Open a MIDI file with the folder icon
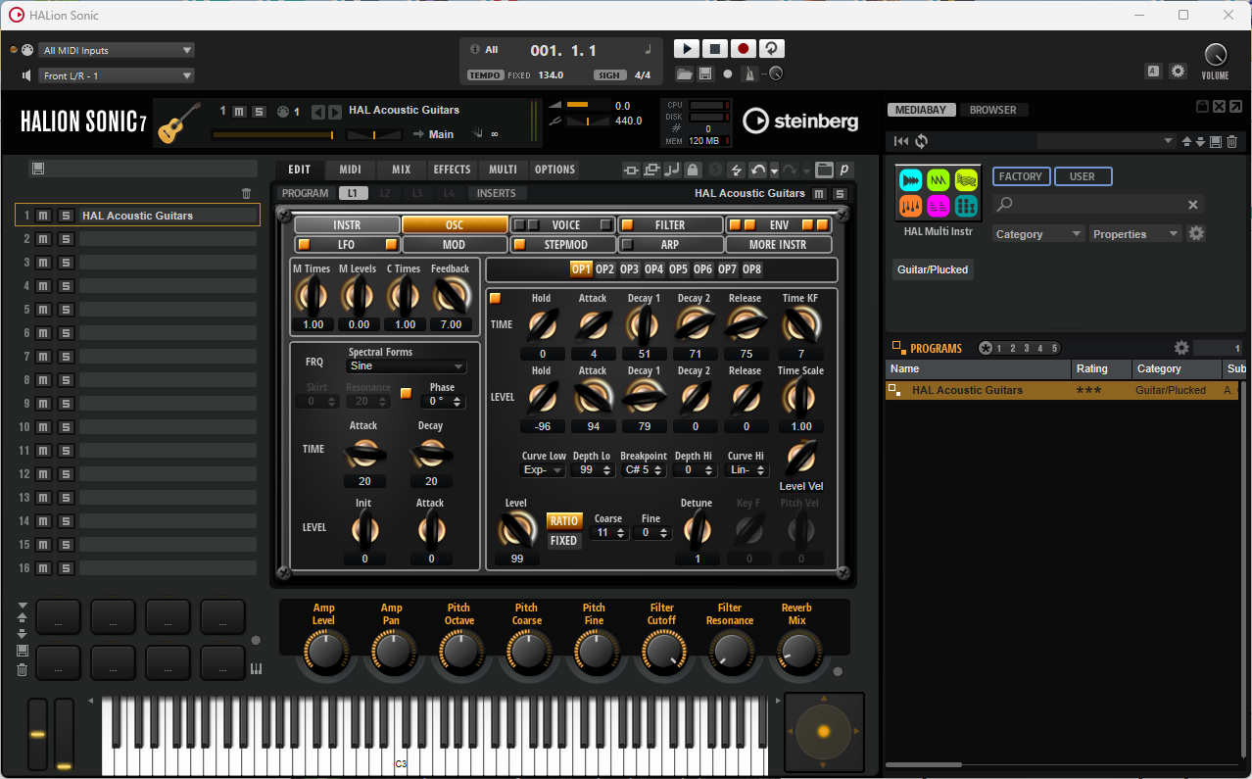Viewport: 1252px width, 779px height. coord(685,74)
